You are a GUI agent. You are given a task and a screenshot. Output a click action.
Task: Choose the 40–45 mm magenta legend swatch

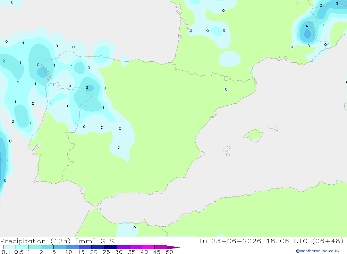(x=148, y=247)
